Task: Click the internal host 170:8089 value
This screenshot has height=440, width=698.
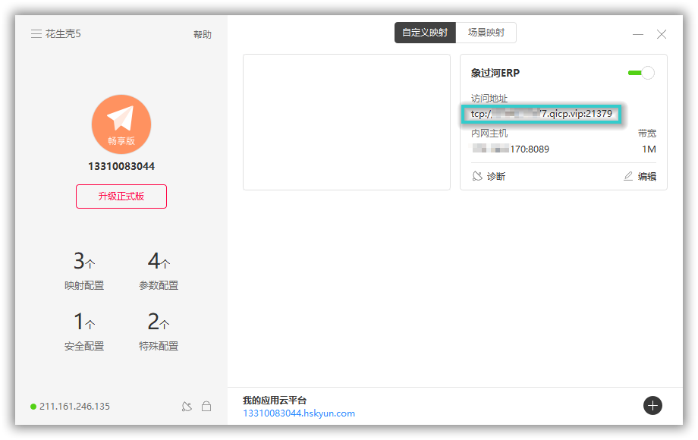Action: click(x=511, y=149)
